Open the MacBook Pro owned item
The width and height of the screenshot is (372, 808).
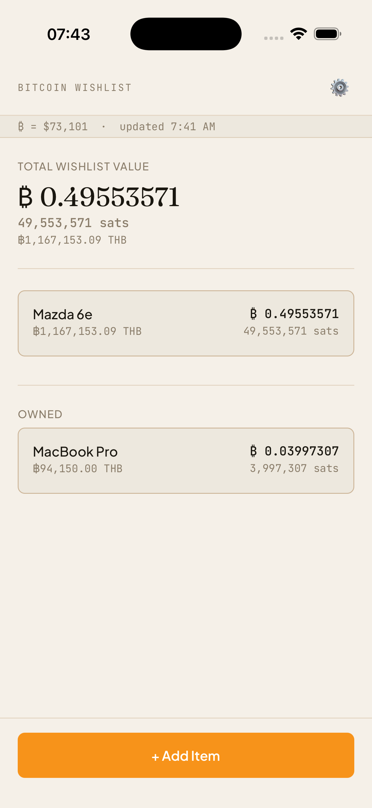pos(186,460)
